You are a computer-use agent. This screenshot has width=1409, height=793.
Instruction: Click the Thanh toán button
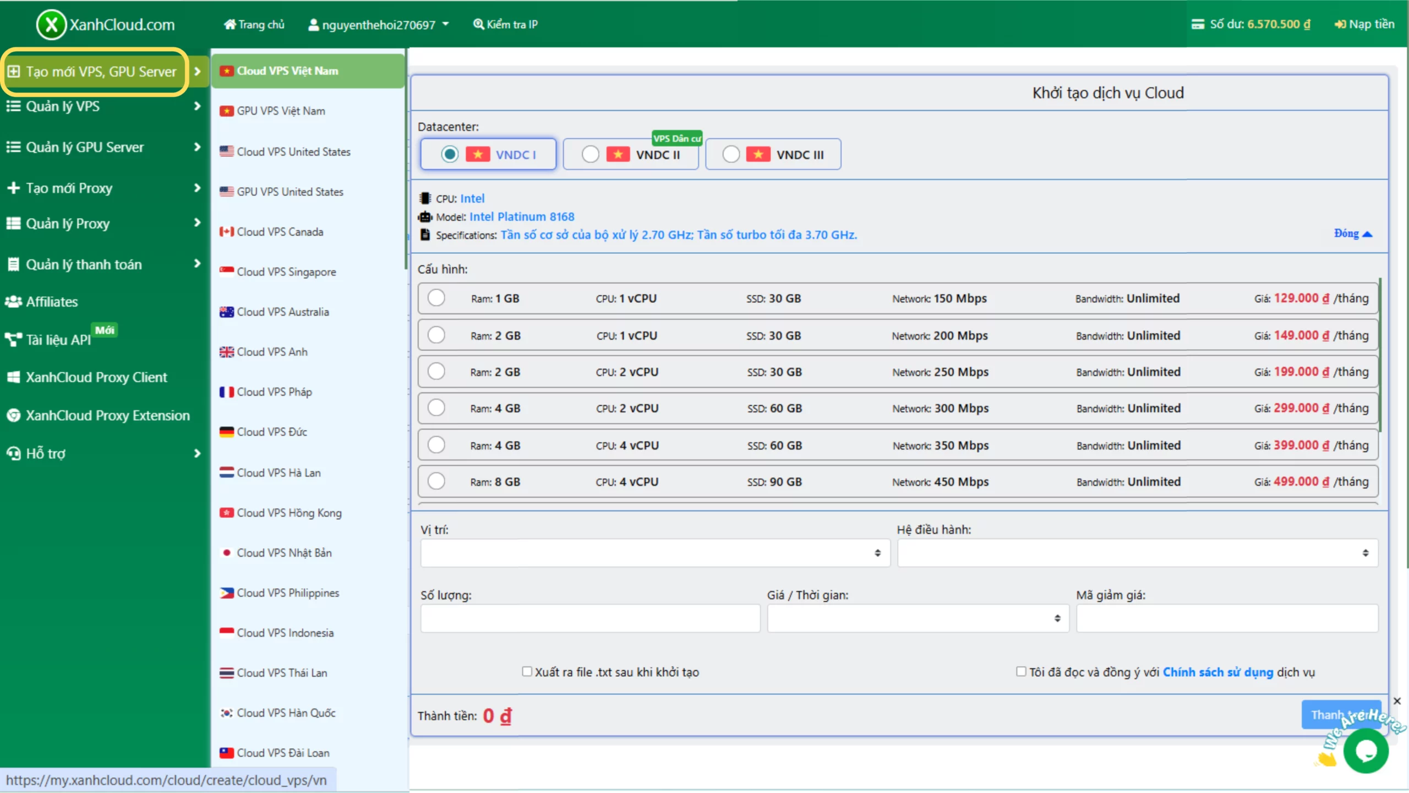pos(1341,714)
